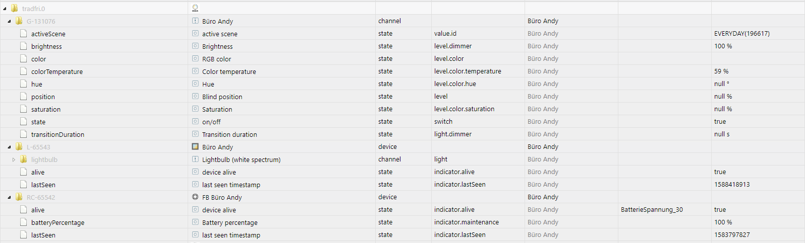The width and height of the screenshot is (805, 243).
Task: Select the color object in the tree
Action: 38,59
